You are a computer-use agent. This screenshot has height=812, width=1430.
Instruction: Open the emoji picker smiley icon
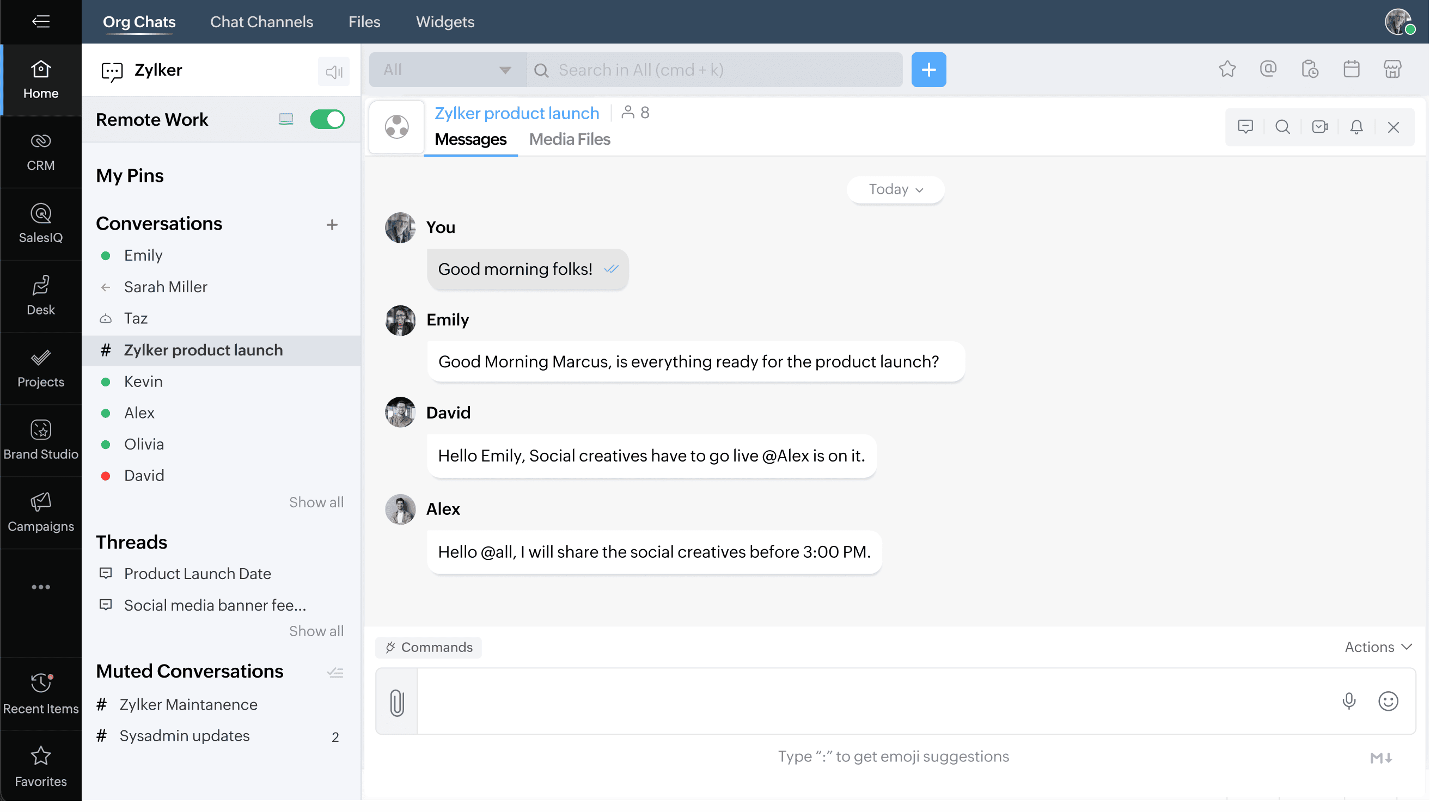click(1388, 701)
